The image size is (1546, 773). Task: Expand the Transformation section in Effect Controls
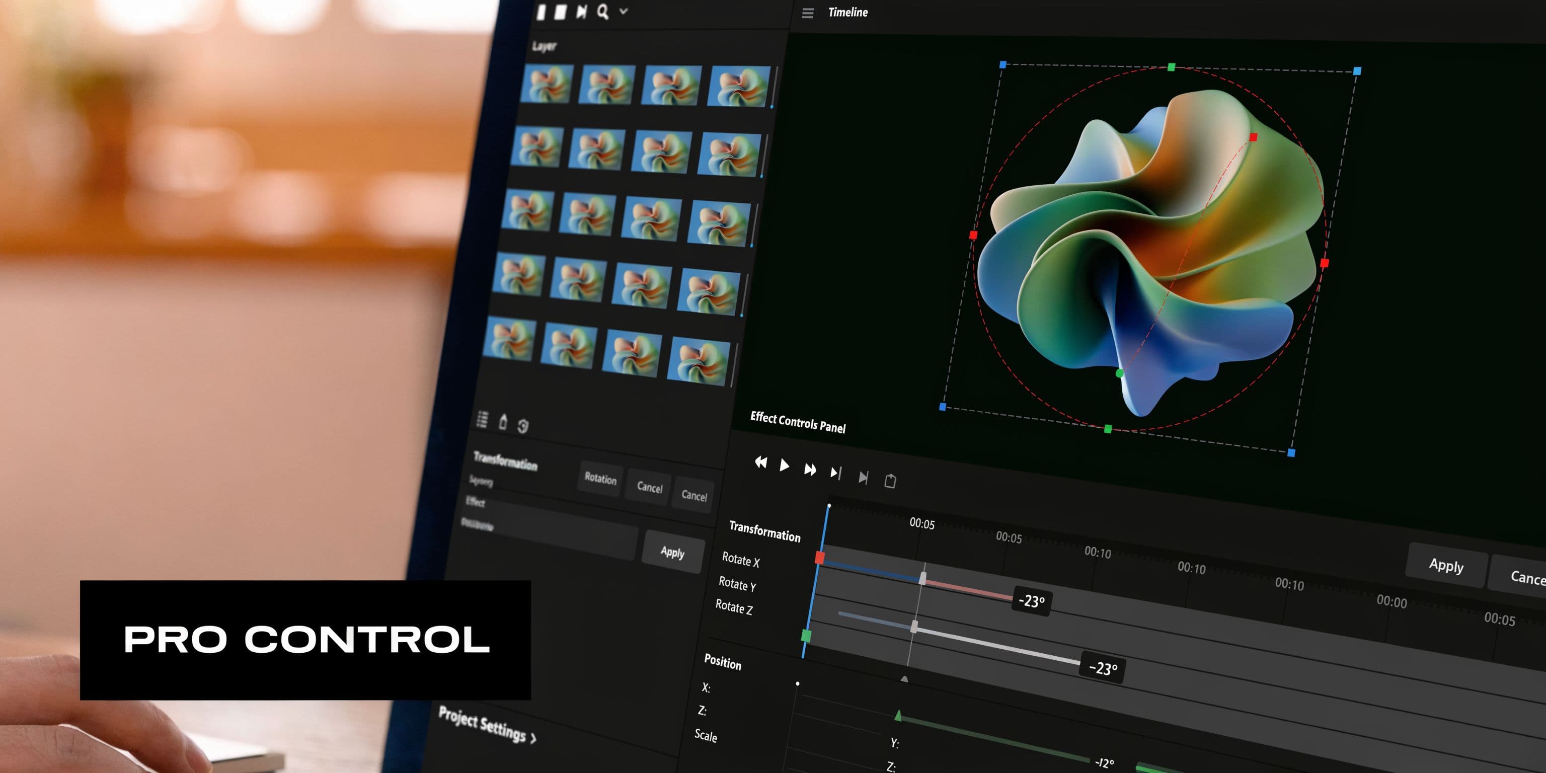coord(764,531)
